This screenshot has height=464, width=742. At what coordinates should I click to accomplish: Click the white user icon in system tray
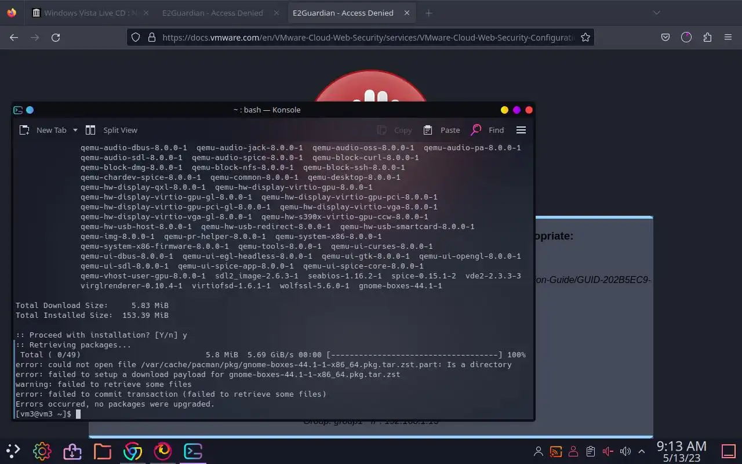539,451
